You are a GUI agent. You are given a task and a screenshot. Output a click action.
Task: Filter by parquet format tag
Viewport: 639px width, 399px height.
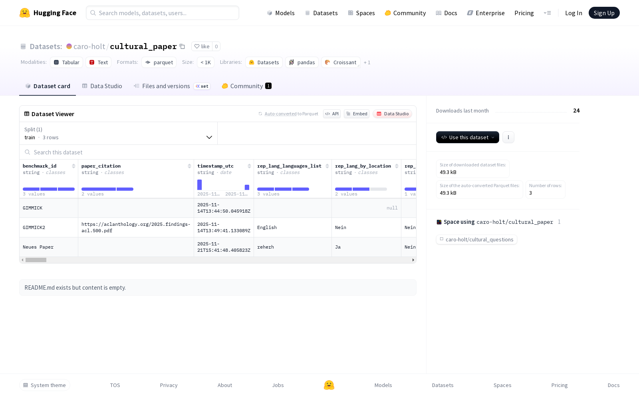159,62
